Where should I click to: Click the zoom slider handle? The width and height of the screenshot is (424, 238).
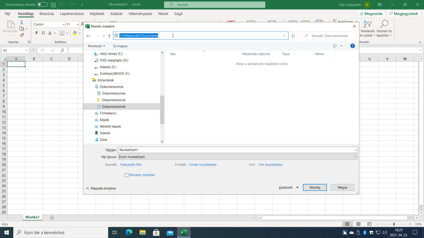[394, 224]
